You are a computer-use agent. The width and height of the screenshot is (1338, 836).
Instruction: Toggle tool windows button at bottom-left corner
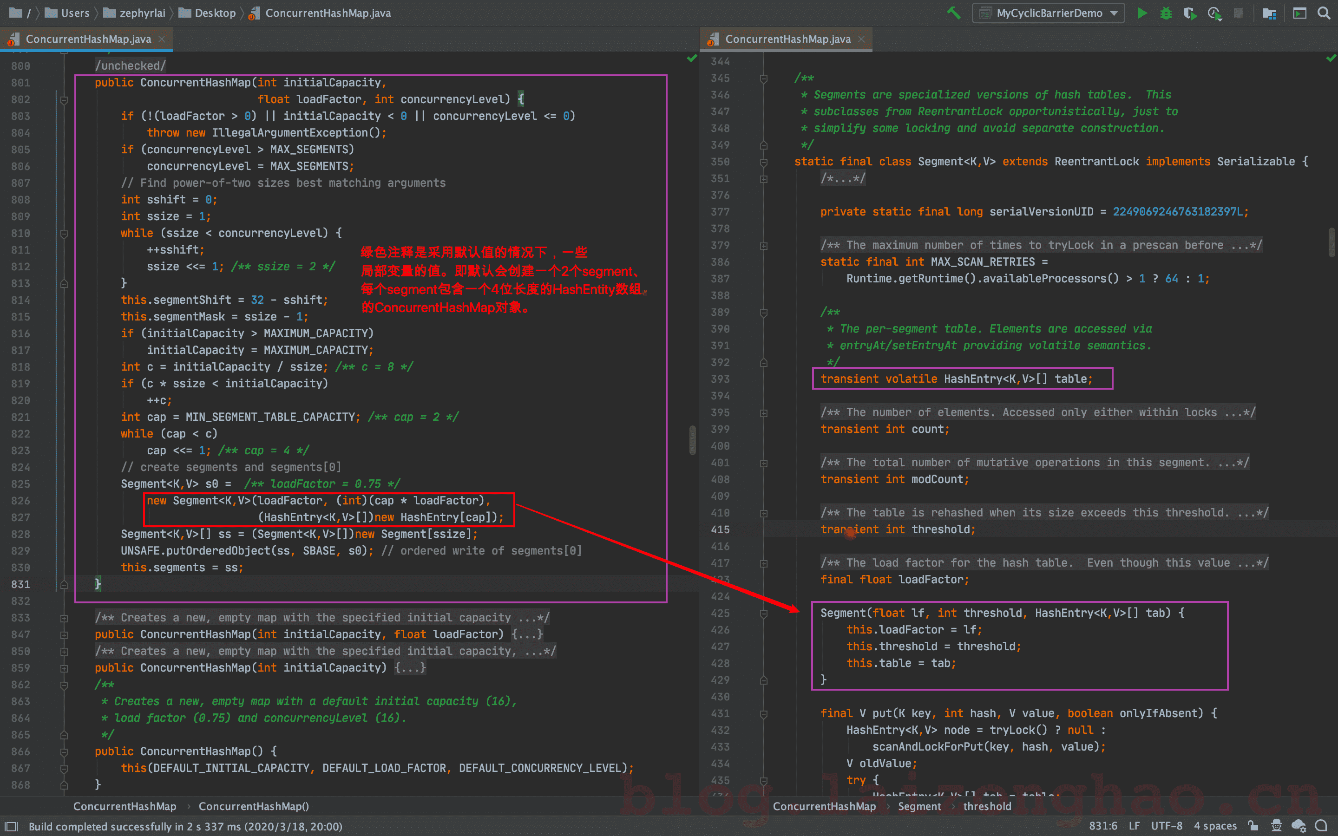click(x=12, y=826)
